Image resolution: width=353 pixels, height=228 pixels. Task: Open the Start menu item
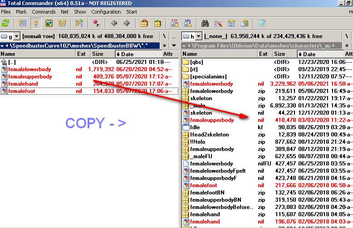pyautogui.click(x=132, y=12)
